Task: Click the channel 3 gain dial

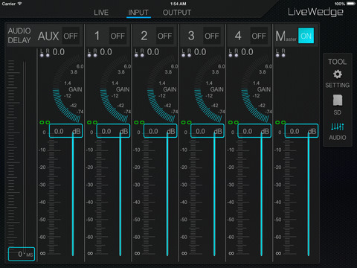Action: tap(209, 89)
